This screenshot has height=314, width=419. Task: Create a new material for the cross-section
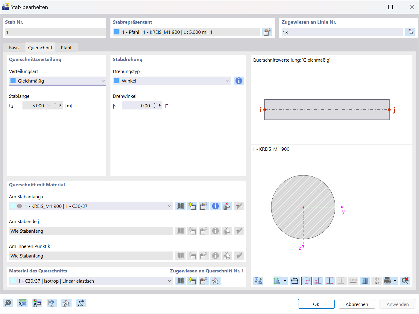[x=192, y=281]
